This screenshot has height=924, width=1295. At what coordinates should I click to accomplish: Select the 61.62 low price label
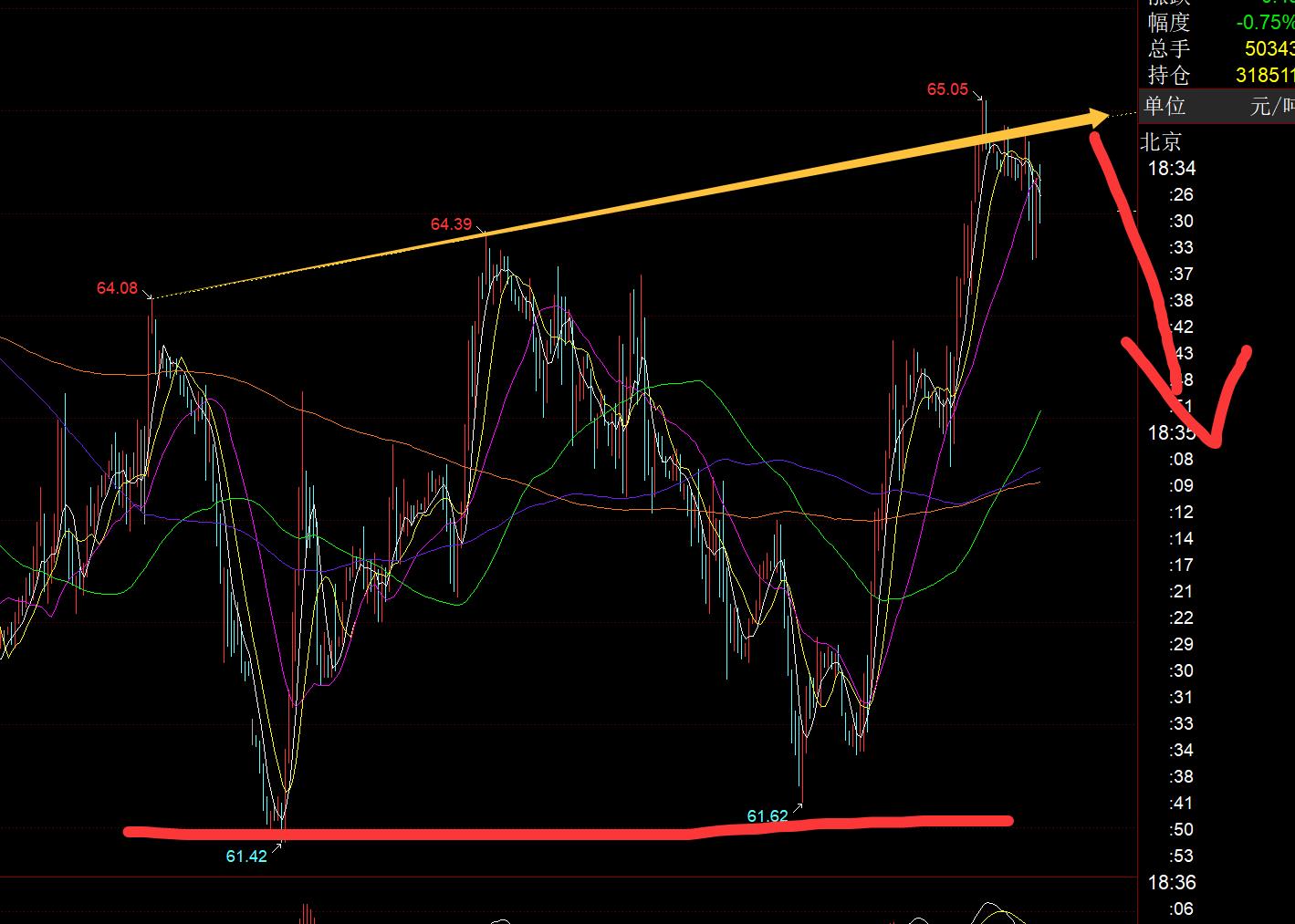click(x=767, y=816)
